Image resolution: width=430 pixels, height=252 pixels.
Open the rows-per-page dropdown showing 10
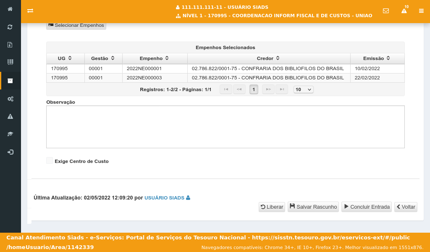(x=303, y=89)
